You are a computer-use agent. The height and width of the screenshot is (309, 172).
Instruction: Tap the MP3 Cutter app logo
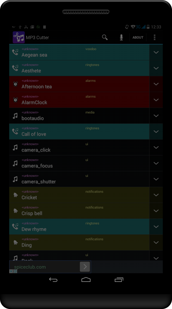coord(19,38)
